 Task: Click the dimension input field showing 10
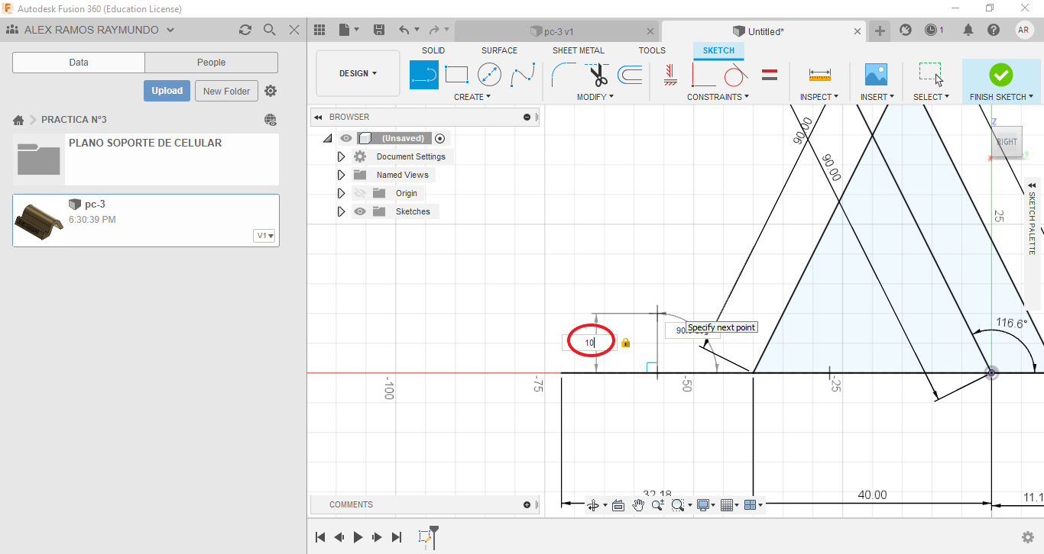[589, 343]
